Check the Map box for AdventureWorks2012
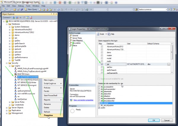The image size is (178, 126). 102,46
